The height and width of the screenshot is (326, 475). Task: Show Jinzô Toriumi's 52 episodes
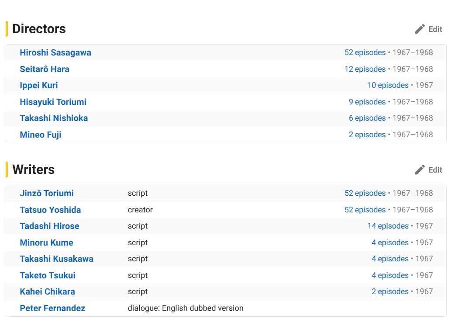(x=365, y=193)
